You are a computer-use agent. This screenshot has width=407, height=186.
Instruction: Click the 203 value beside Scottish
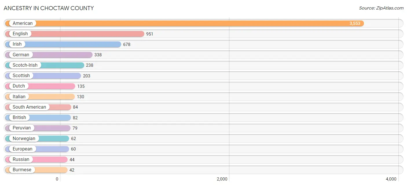(x=87, y=76)
